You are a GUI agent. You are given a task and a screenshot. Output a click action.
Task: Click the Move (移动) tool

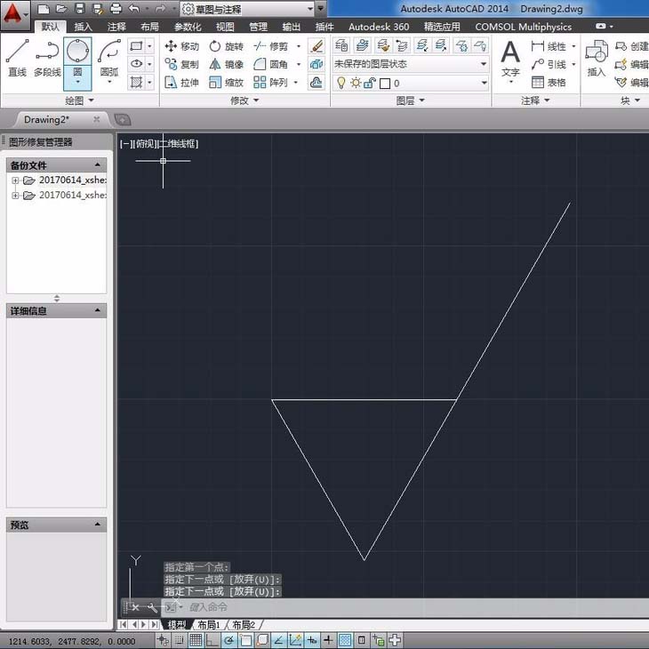click(x=181, y=46)
